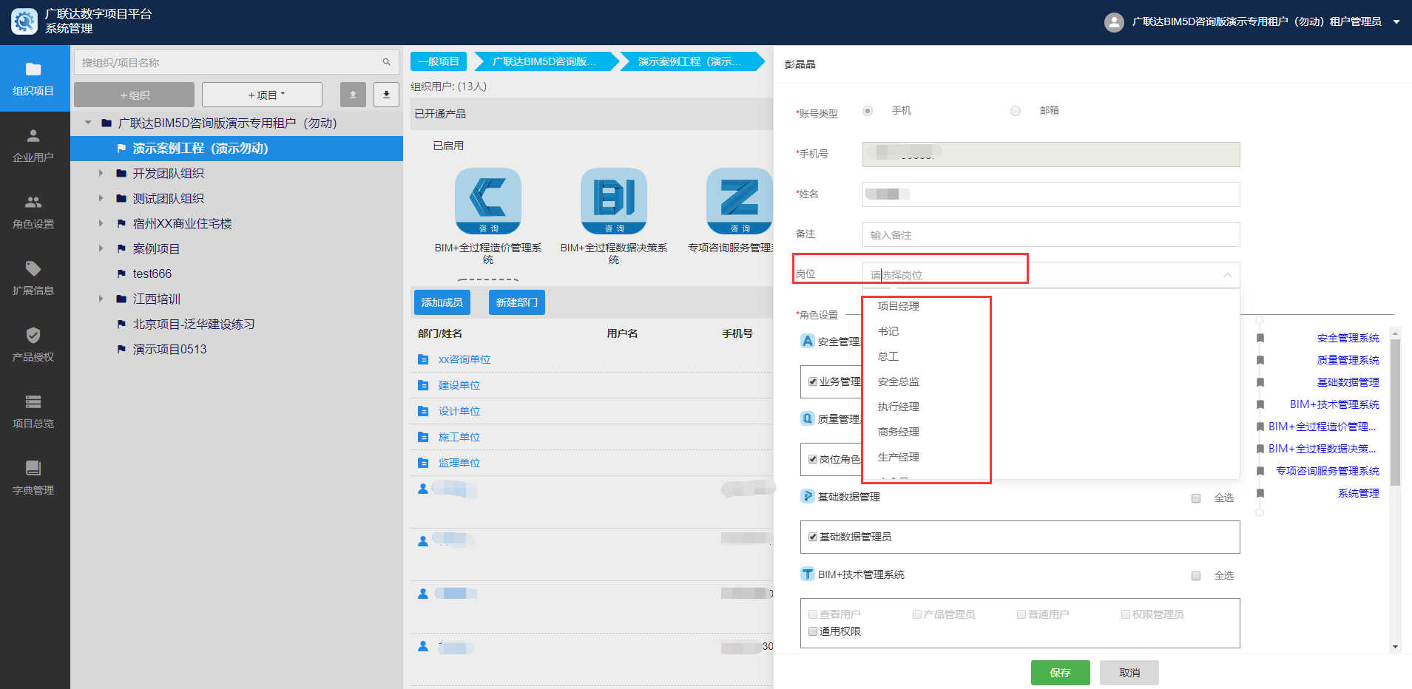Toggle 岗位角色 checkbox
Image resolution: width=1412 pixels, height=689 pixels.
point(813,459)
